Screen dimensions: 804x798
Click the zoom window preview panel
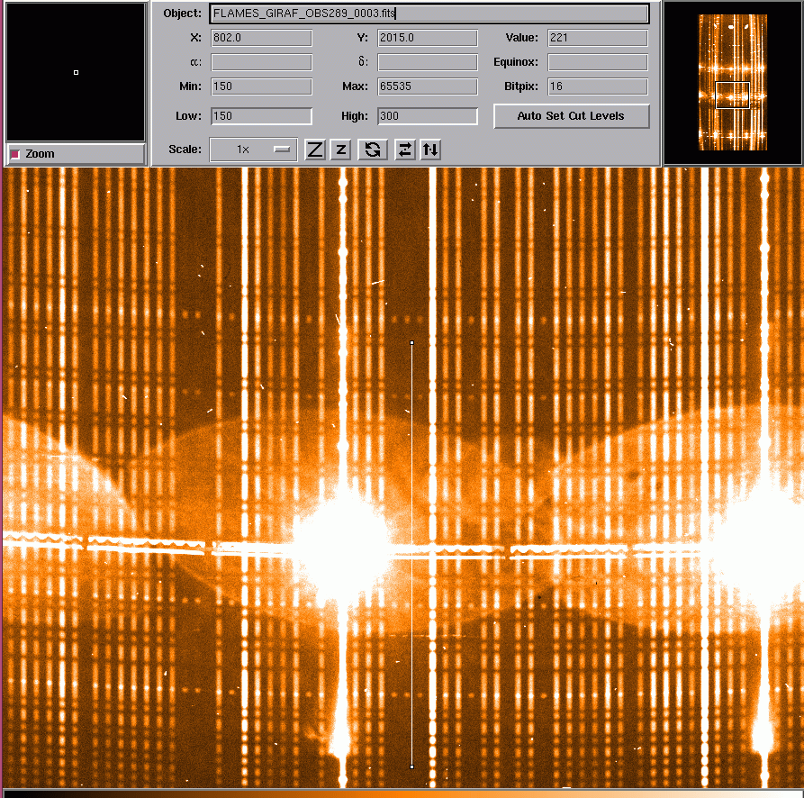click(76, 72)
